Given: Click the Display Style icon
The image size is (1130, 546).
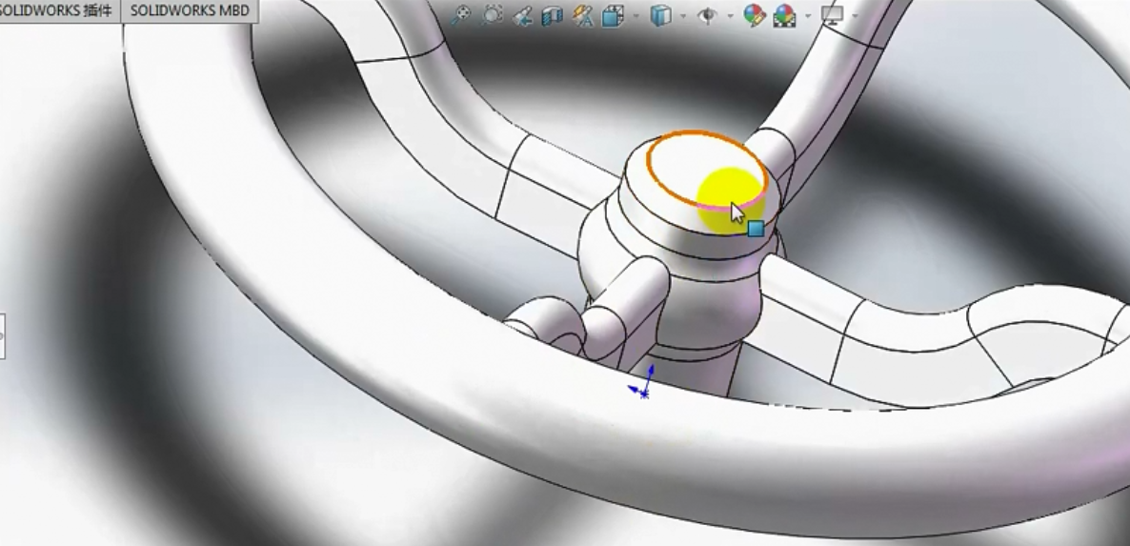Looking at the screenshot, I should (659, 15).
